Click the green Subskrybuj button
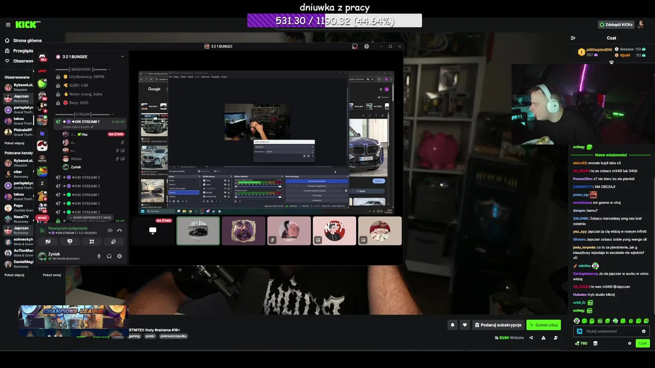 (543, 325)
